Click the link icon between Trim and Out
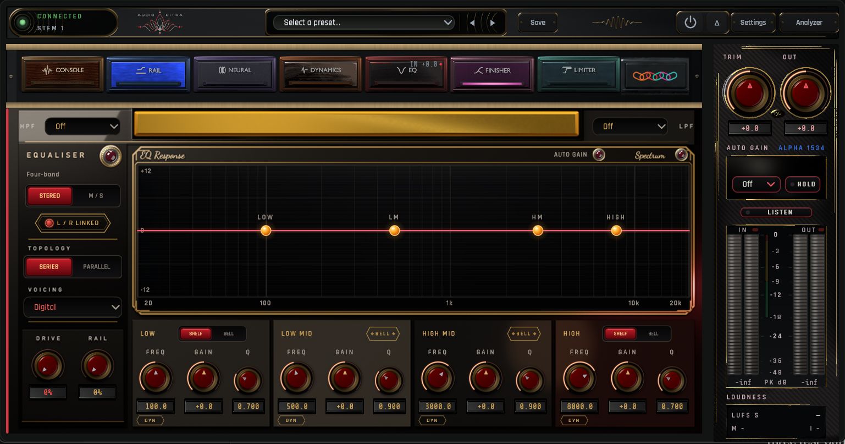Viewport: 845px width, 444px height. (777, 114)
